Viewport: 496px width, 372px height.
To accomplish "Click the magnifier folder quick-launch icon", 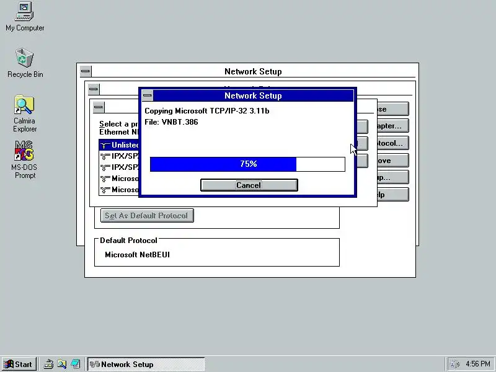I will (61, 364).
